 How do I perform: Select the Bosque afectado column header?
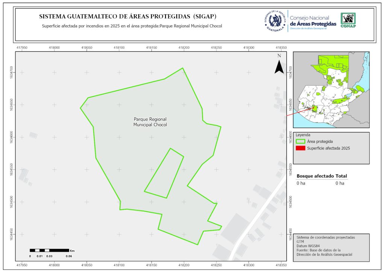pos(315,176)
